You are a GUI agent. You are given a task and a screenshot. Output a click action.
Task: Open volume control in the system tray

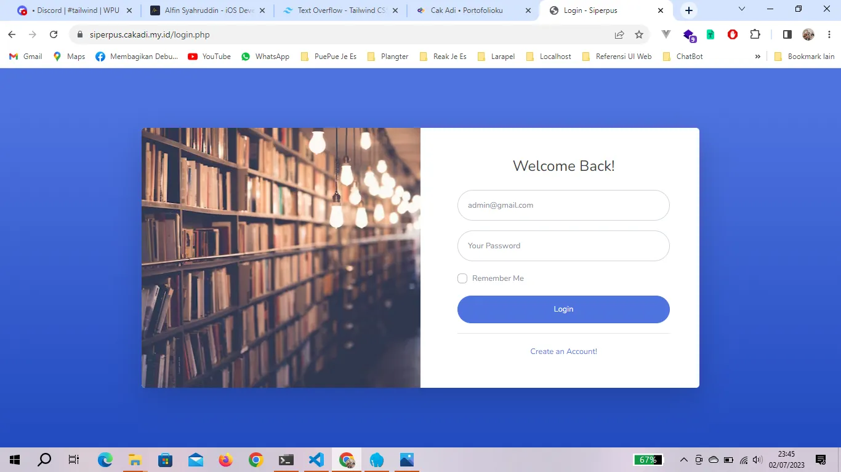click(757, 460)
